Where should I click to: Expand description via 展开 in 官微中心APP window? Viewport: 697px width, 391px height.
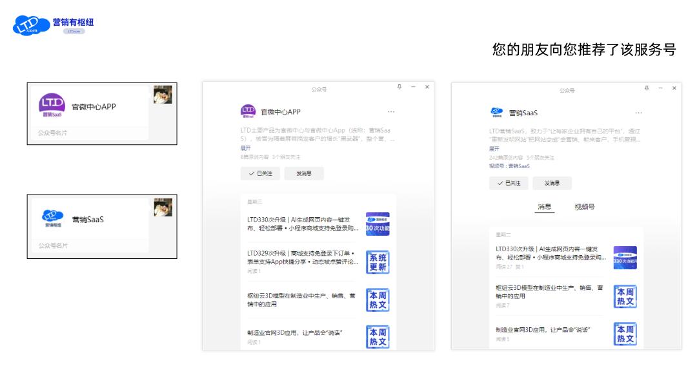coord(245,148)
